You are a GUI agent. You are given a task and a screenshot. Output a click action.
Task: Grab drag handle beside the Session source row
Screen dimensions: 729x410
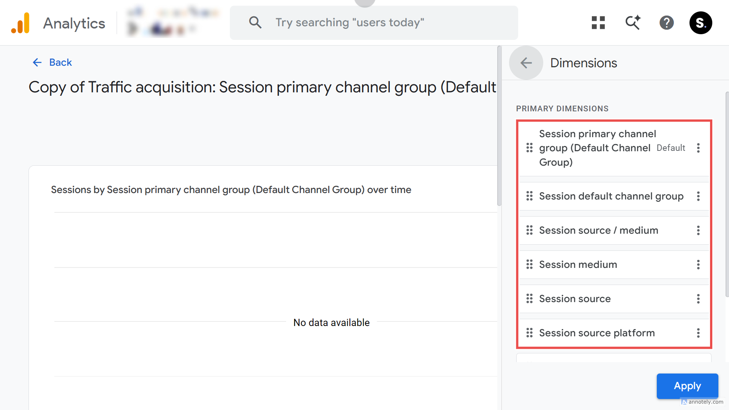(529, 299)
